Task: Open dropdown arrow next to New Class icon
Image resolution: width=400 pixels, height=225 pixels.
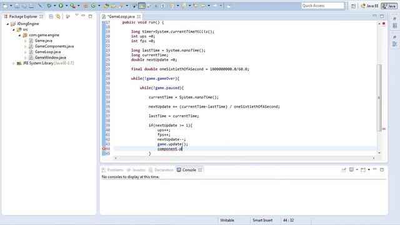Action: coord(99,6)
